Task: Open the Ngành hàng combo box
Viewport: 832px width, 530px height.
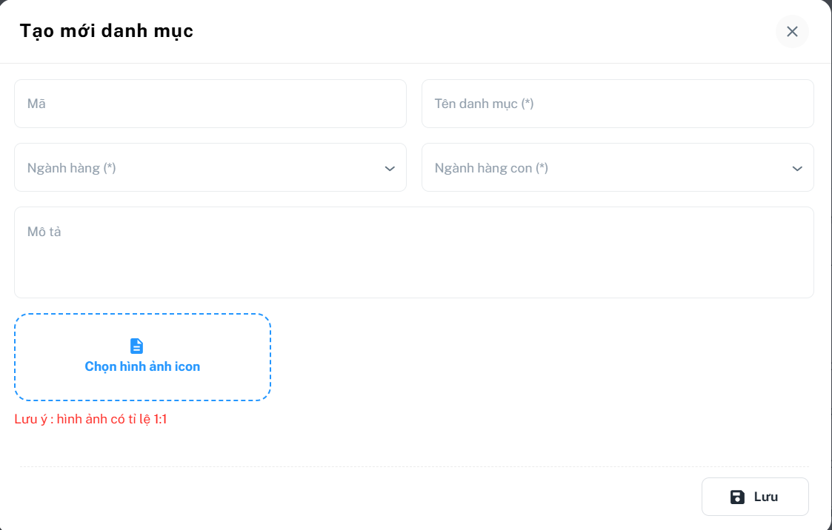Action: (x=200, y=168)
